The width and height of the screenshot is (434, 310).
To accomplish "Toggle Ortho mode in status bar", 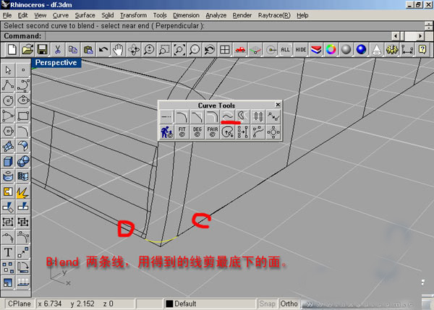I will [x=290, y=303].
